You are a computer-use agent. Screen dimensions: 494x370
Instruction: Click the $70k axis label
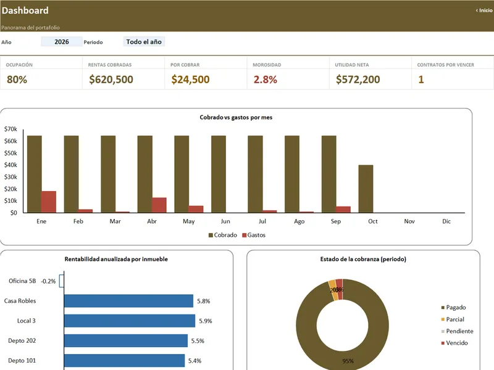(10, 129)
